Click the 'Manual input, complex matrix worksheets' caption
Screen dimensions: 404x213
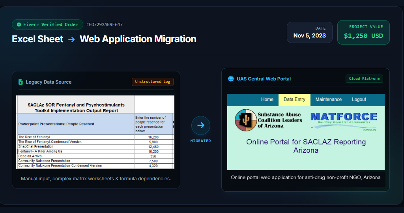(x=96, y=179)
